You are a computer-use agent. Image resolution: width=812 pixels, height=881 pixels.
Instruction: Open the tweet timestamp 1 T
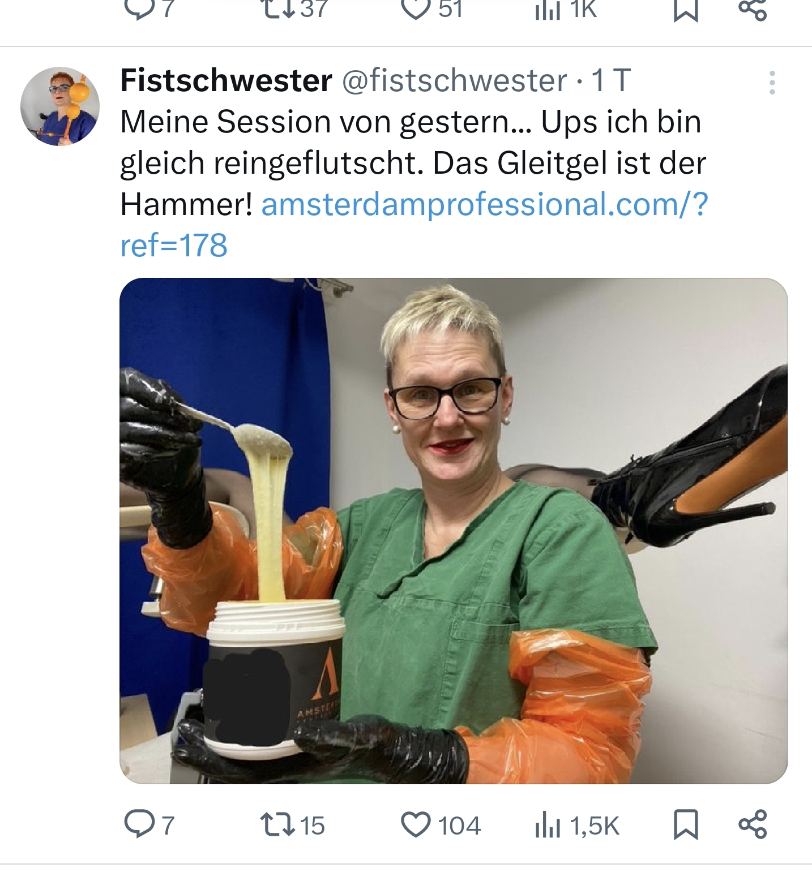(611, 80)
